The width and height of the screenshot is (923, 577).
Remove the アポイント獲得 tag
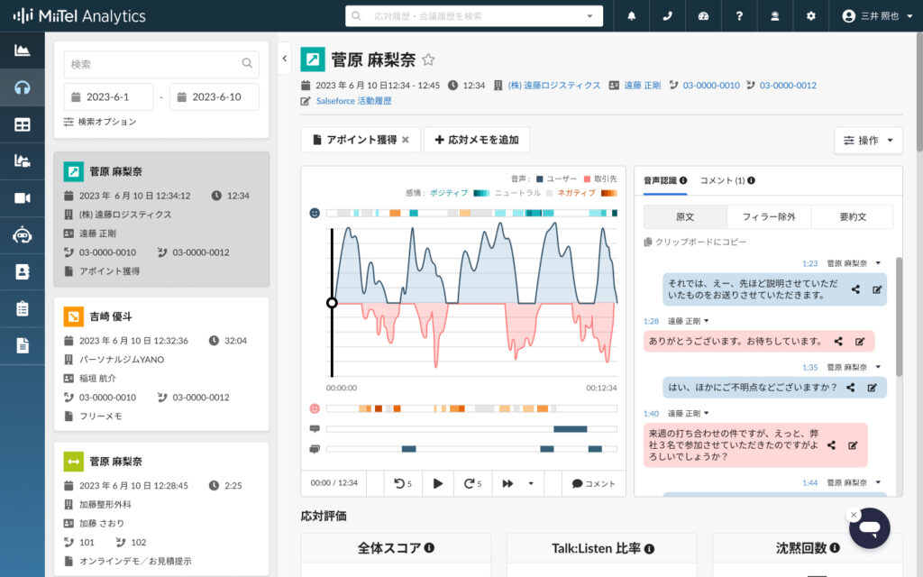click(405, 140)
